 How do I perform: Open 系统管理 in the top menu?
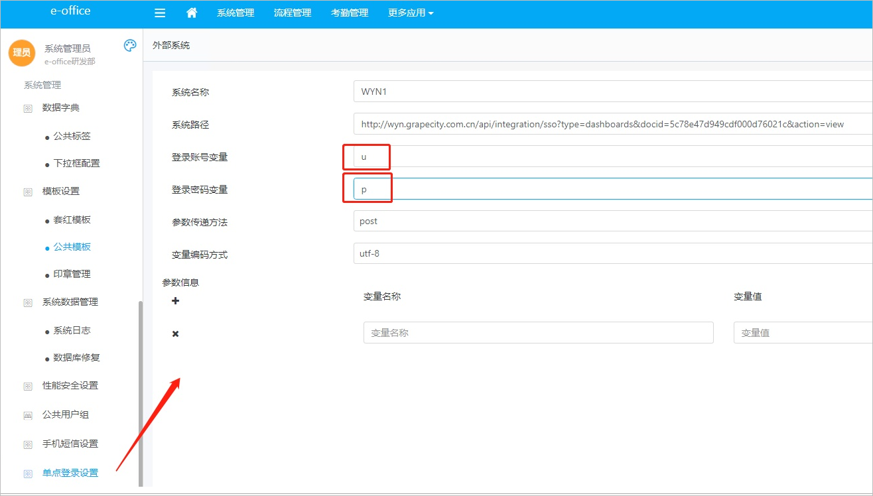click(235, 13)
